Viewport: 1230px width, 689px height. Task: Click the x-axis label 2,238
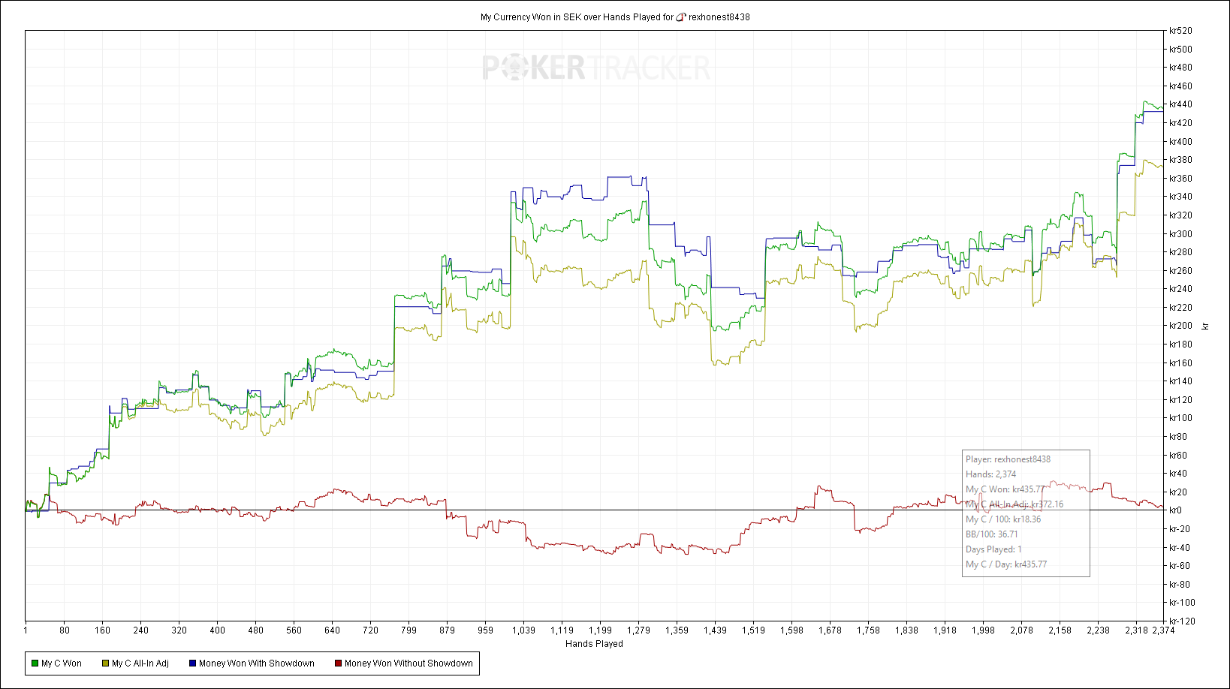click(1098, 630)
